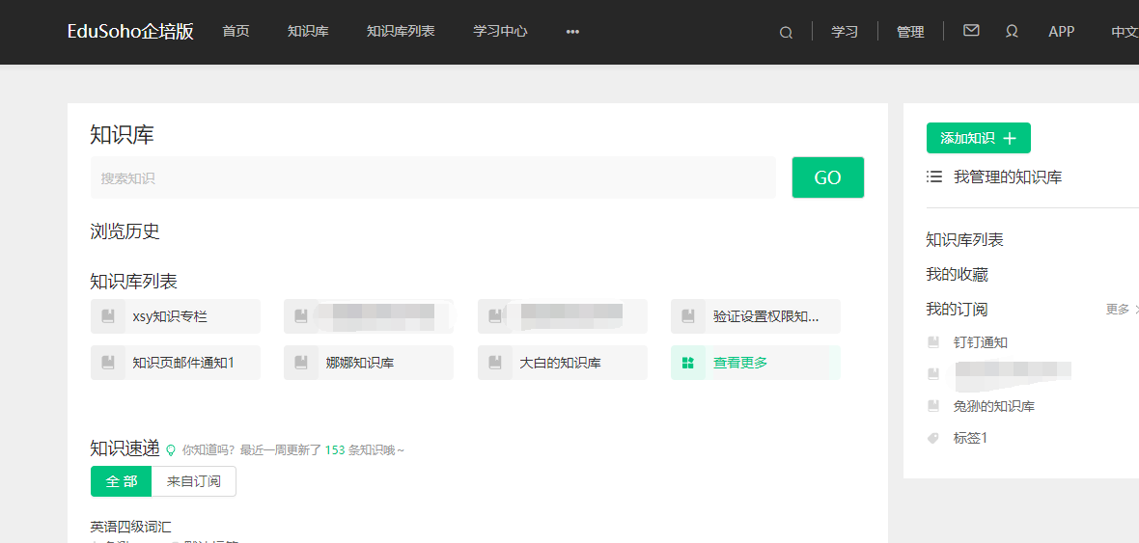Open the 中文 language dropdown
The image size is (1139, 543).
tap(1124, 32)
